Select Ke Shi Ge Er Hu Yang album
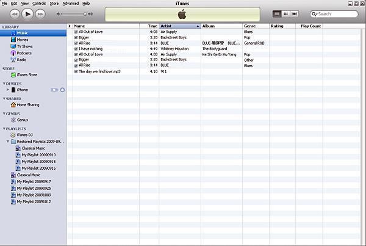Screen dimensions: 366x246 [x=219, y=54]
